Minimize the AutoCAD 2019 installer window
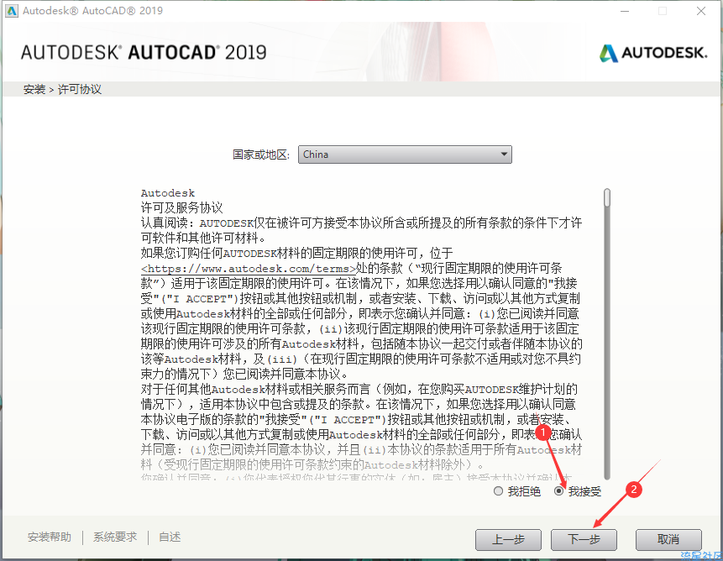Image resolution: width=723 pixels, height=561 pixels. click(625, 11)
